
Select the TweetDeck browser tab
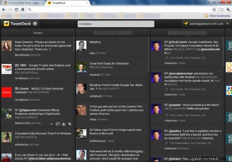pos(67,3)
